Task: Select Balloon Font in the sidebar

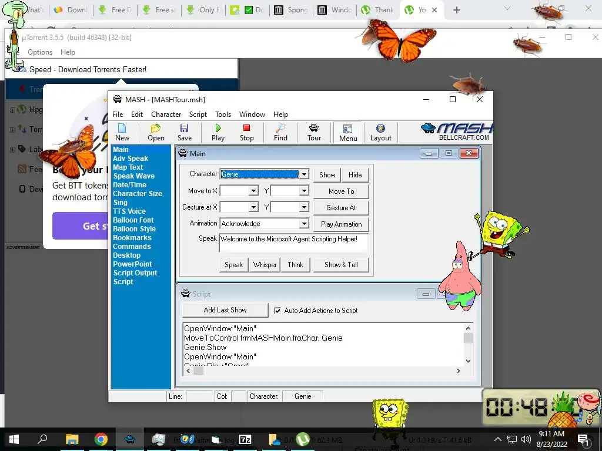Action: (133, 220)
